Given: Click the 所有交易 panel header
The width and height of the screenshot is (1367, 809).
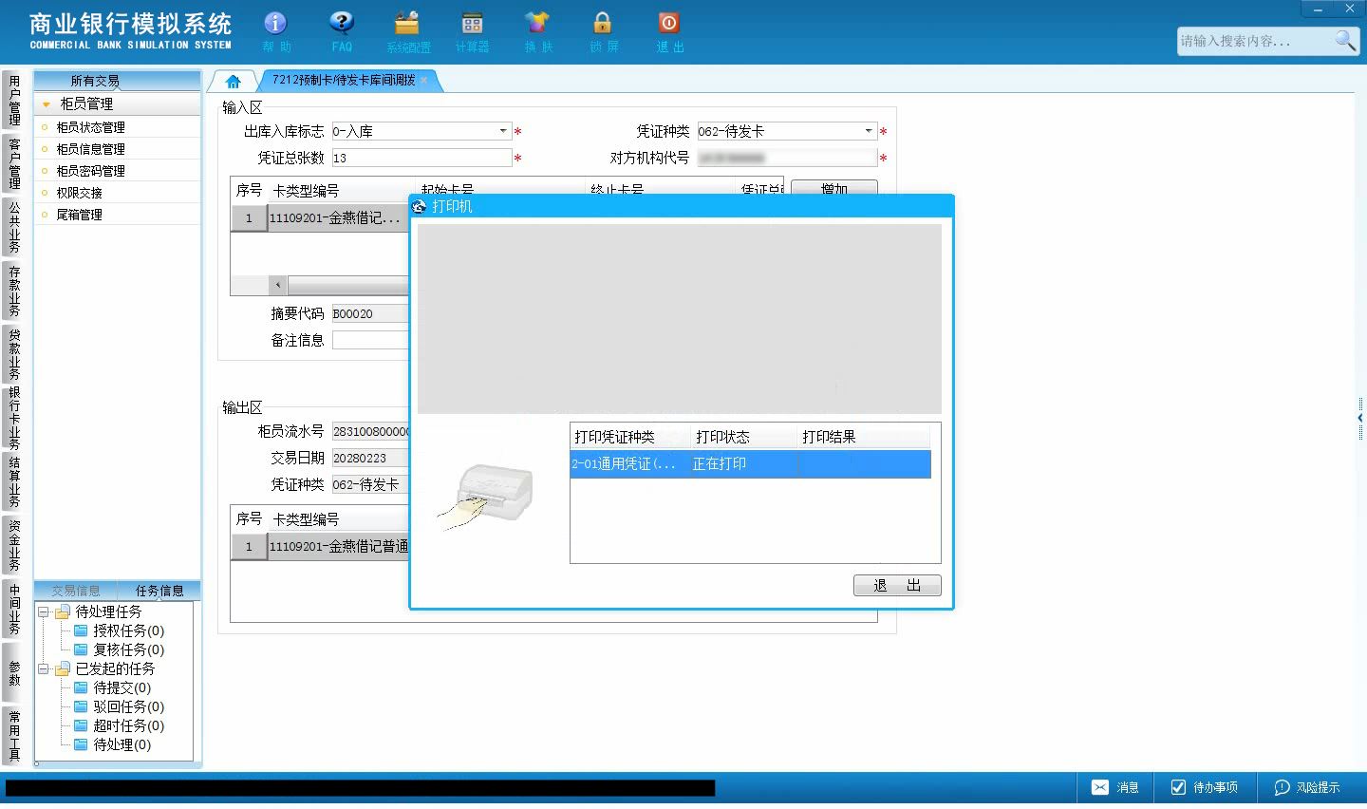Looking at the screenshot, I should (x=117, y=81).
